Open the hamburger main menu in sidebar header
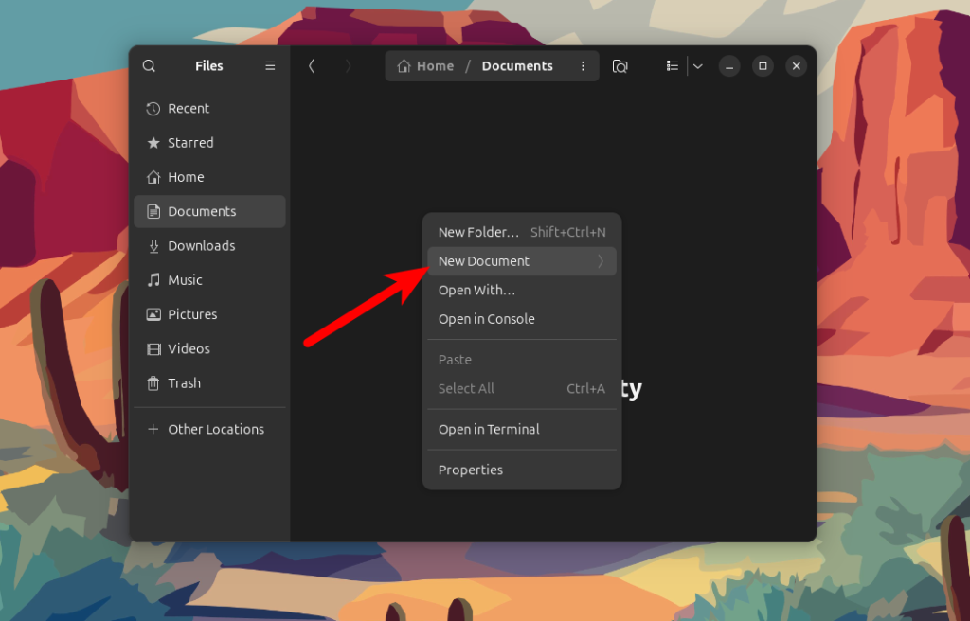 pyautogui.click(x=270, y=65)
